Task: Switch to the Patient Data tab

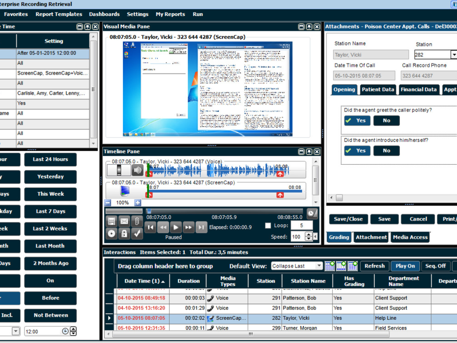Action: [377, 90]
